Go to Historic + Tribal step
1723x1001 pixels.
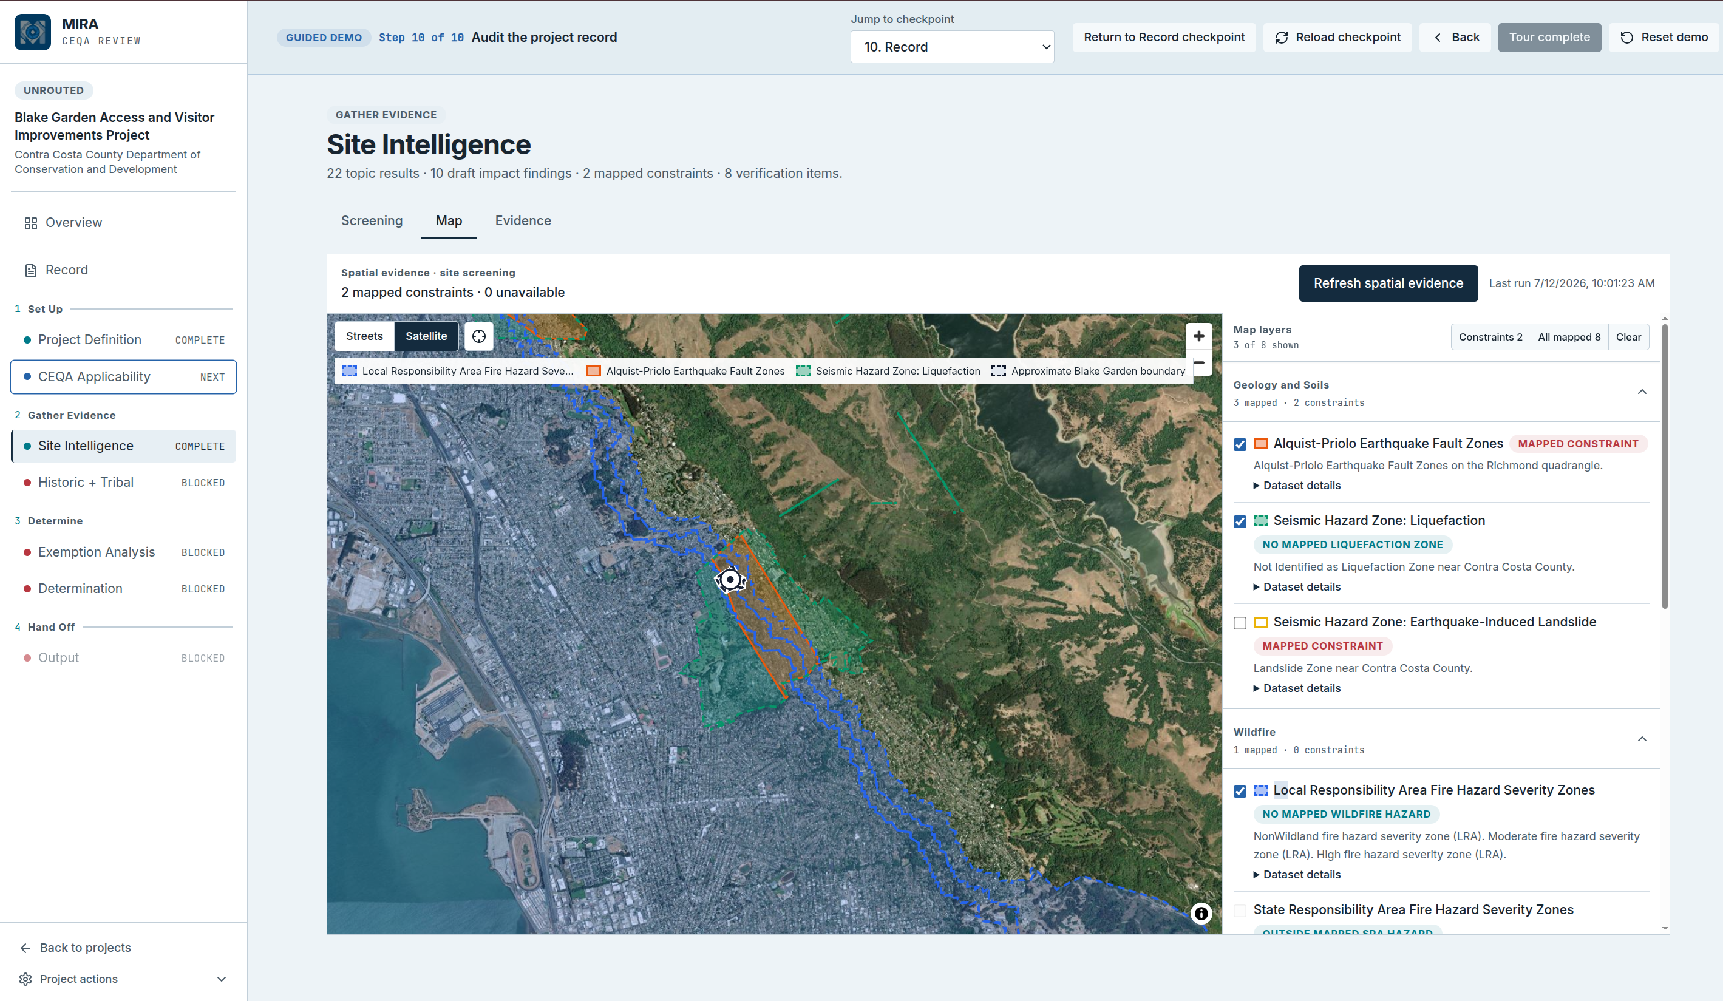click(x=124, y=483)
